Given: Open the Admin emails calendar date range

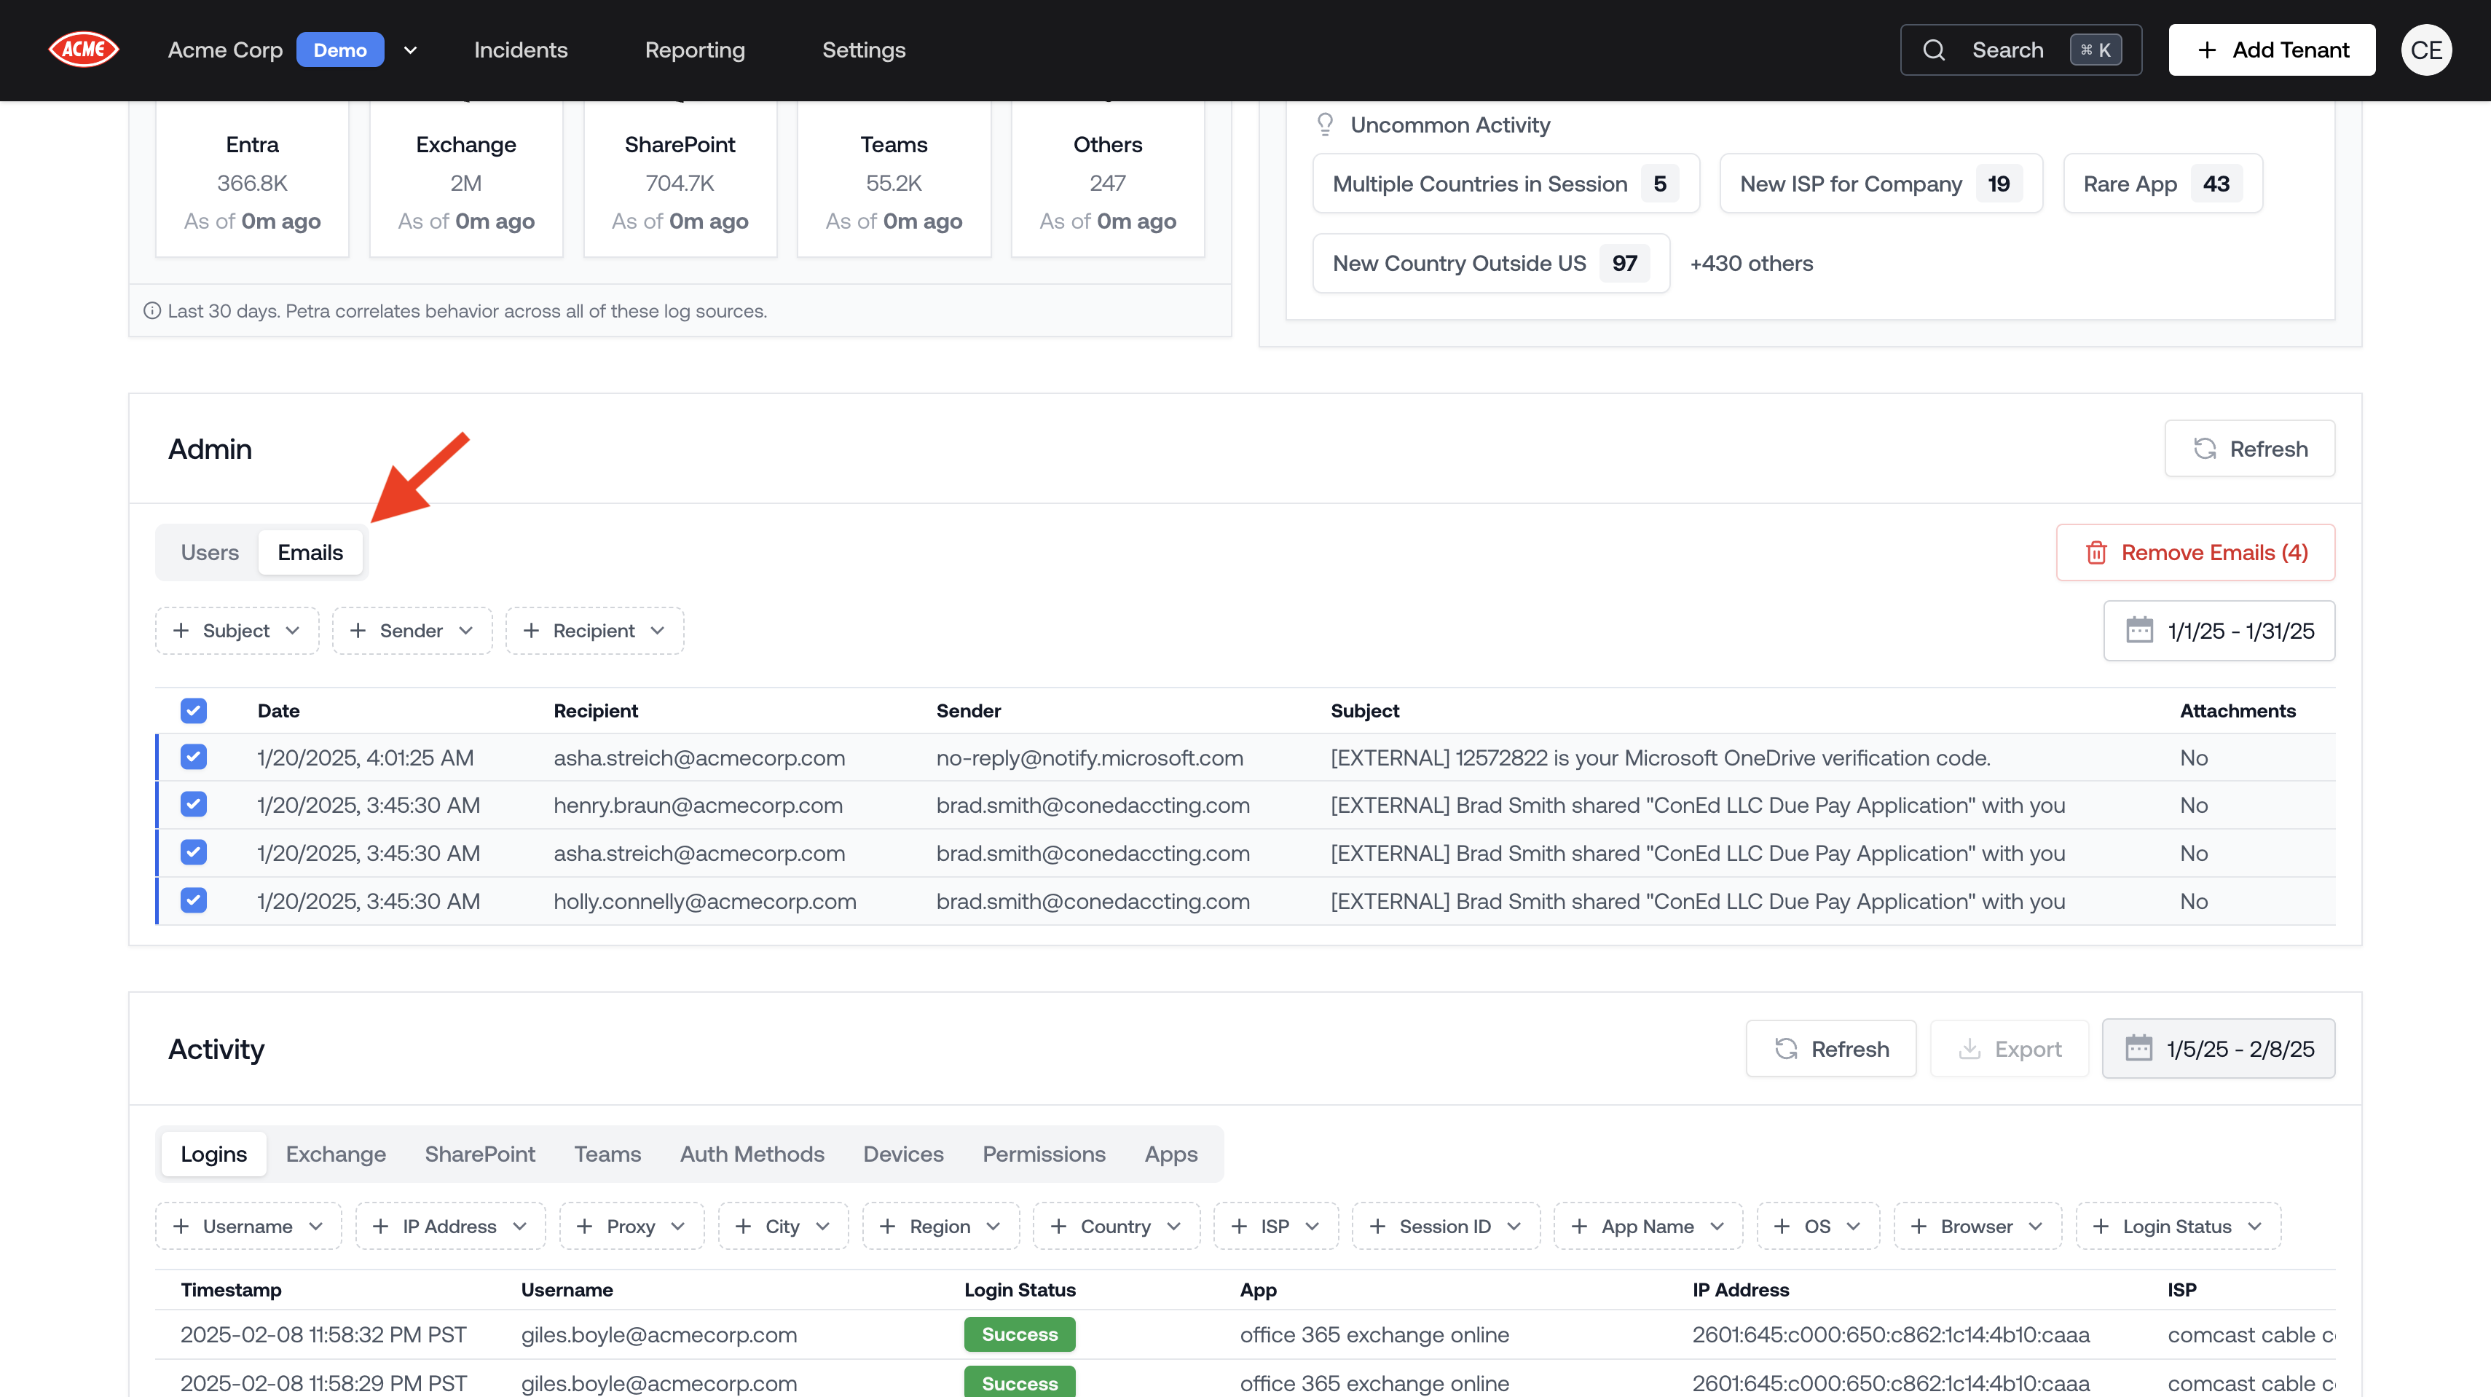Looking at the screenshot, I should pyautogui.click(x=2219, y=631).
